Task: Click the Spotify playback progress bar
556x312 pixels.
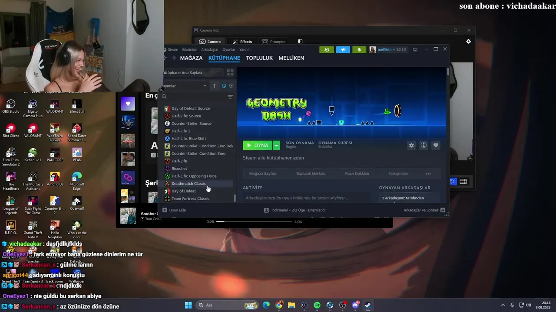Action: (x=255, y=221)
